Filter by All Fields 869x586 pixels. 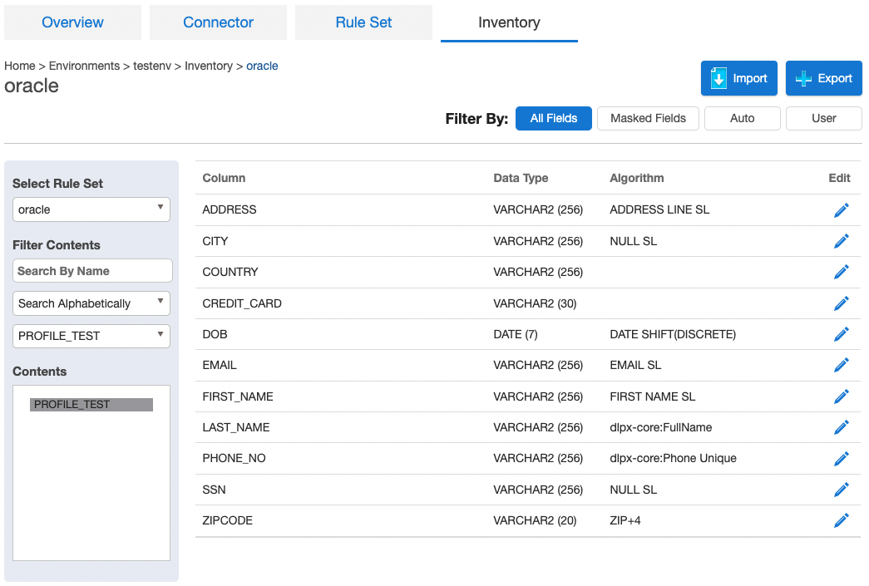[x=553, y=118]
